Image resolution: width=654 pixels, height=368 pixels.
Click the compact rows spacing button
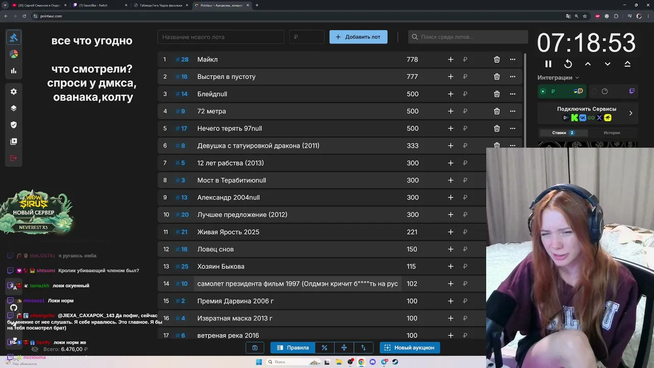click(344, 348)
